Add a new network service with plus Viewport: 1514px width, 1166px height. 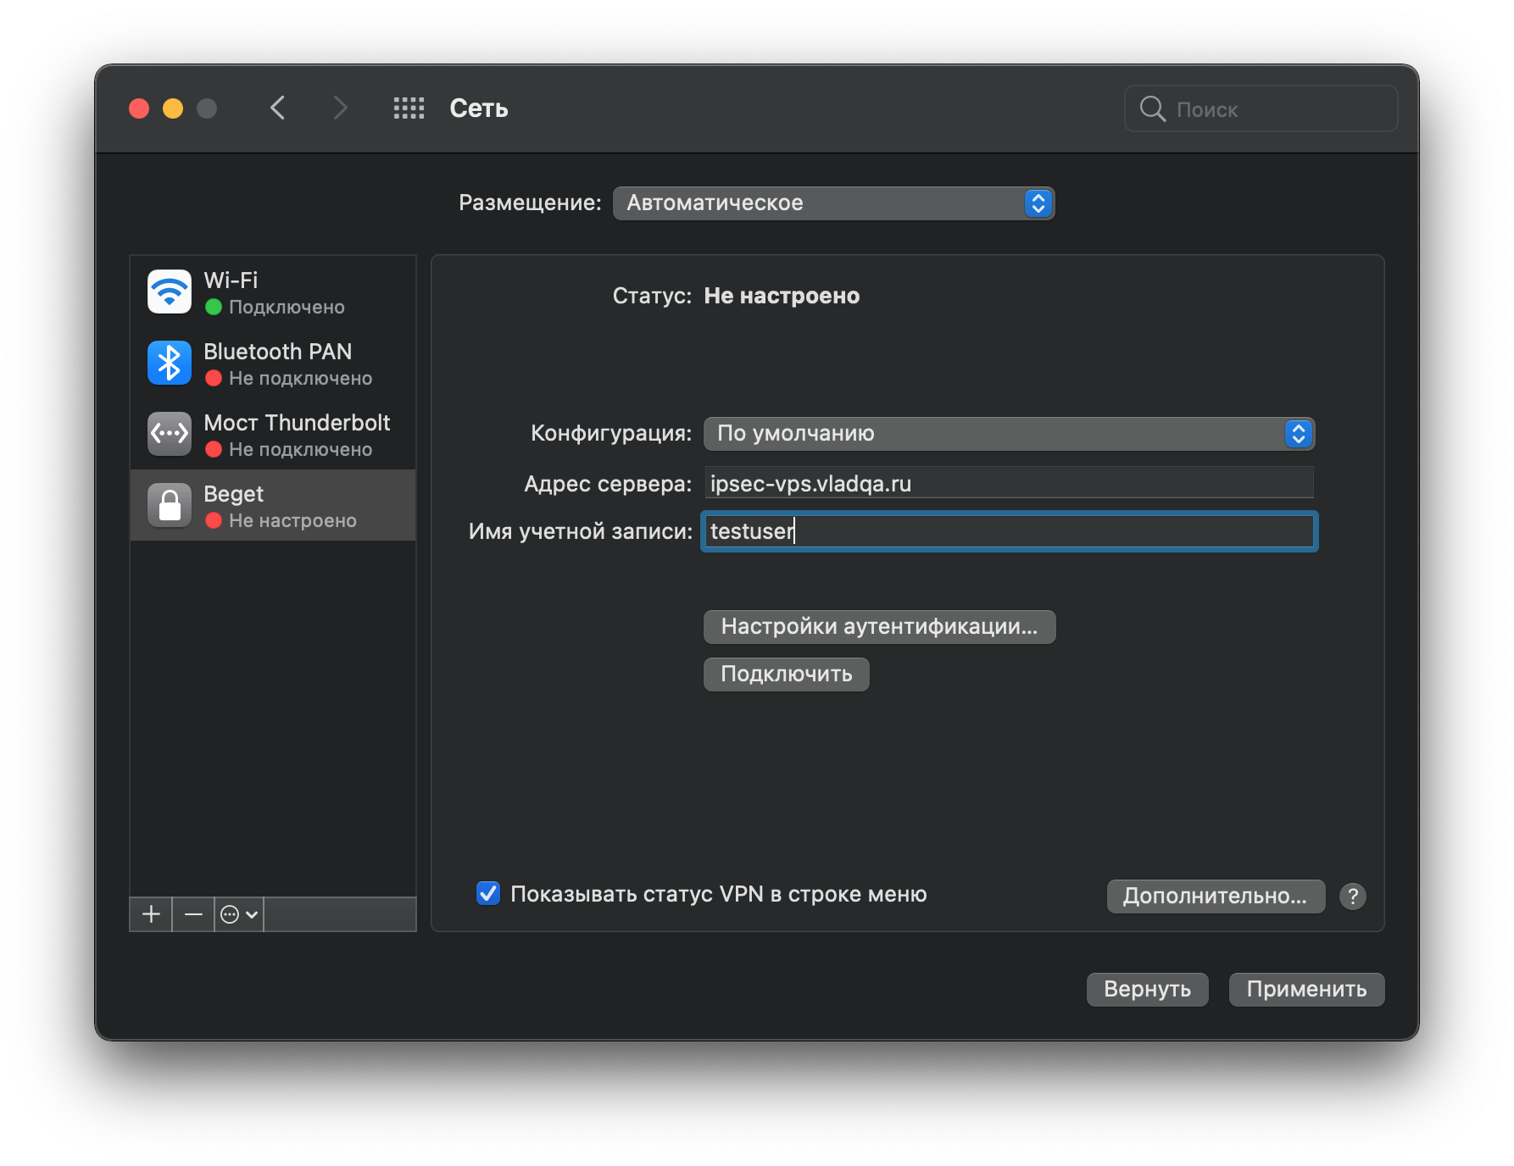[x=151, y=914]
